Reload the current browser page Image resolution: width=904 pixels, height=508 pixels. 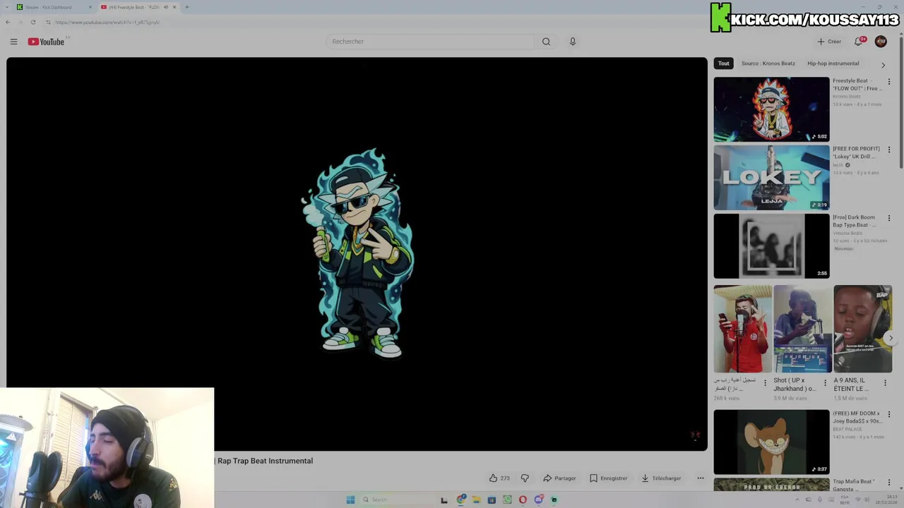(x=32, y=22)
